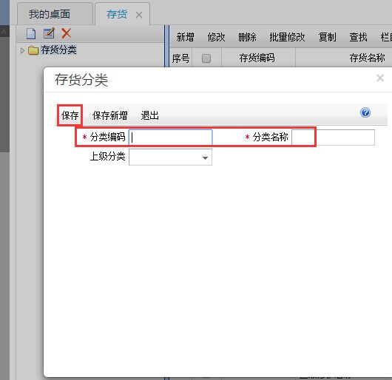392x380 pixels.
Task: Open the blue help question mark icon
Action: (365, 112)
